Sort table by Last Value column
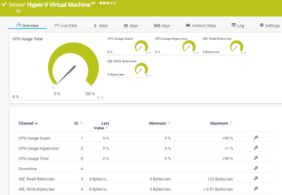Viewport: 282px width, 195px height. tap(101, 126)
